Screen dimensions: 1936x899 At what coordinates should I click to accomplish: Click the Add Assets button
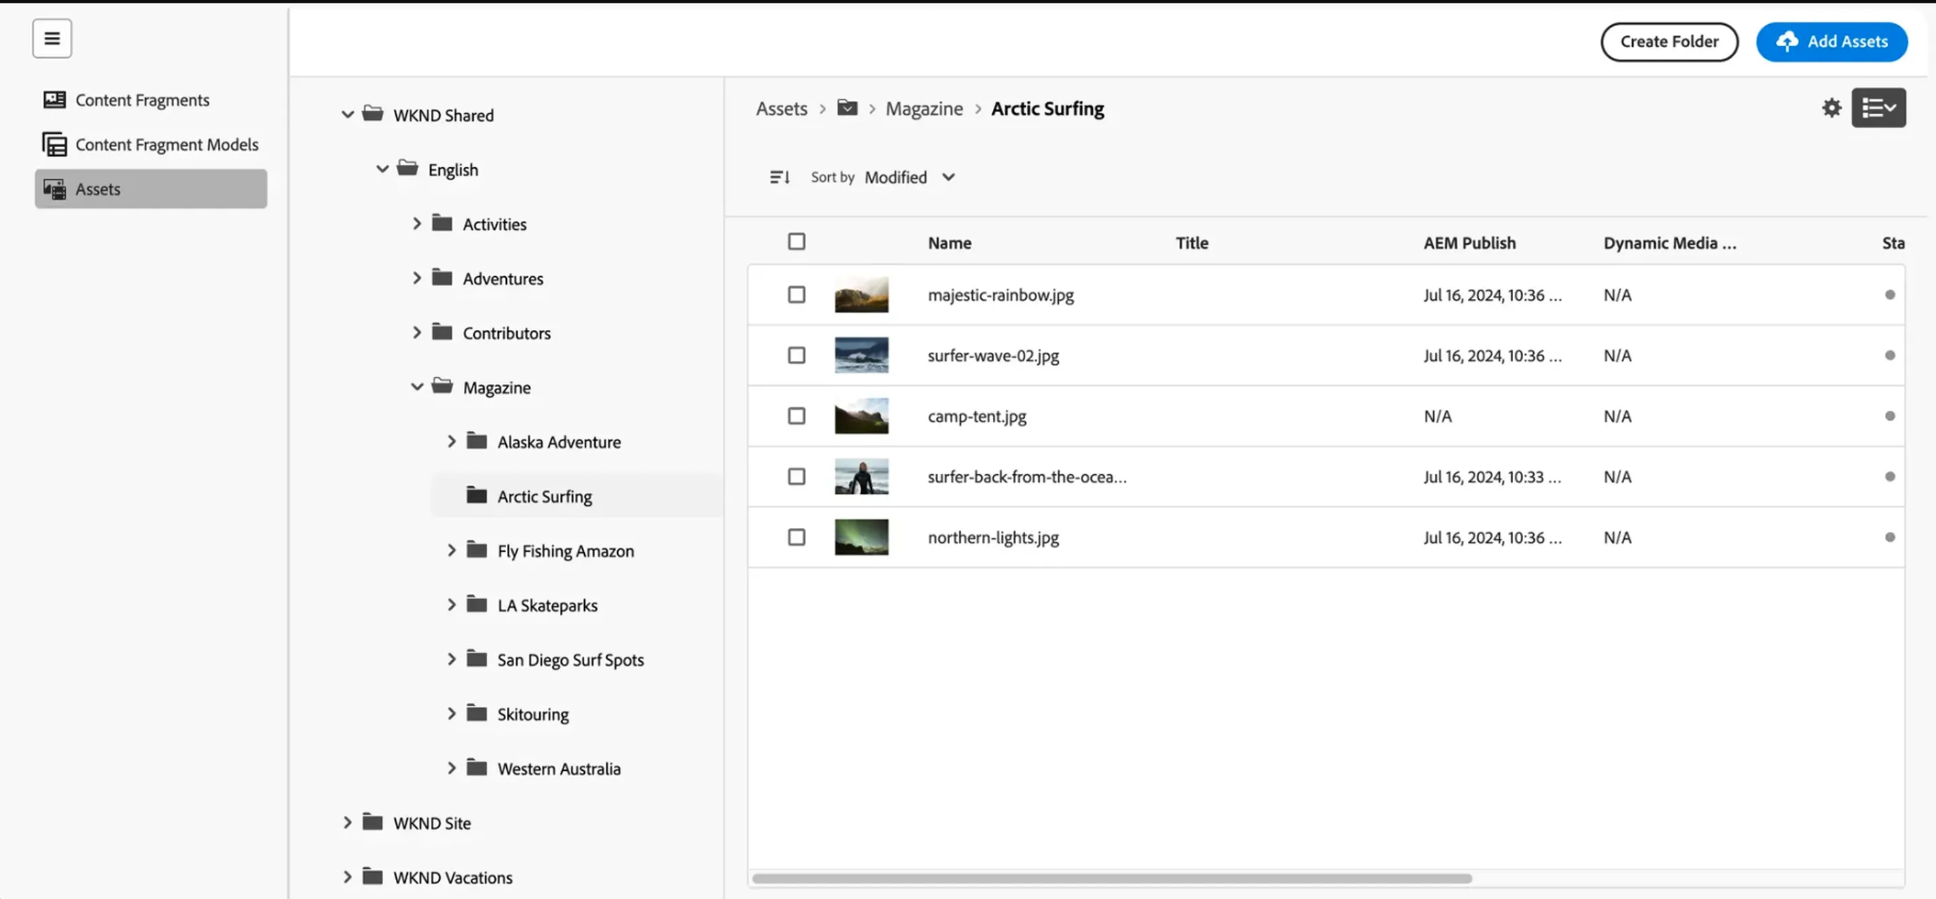click(1830, 42)
